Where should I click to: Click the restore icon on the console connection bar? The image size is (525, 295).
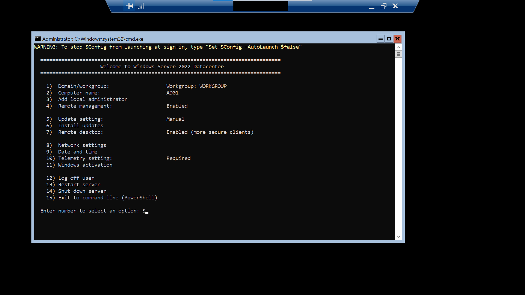384,6
